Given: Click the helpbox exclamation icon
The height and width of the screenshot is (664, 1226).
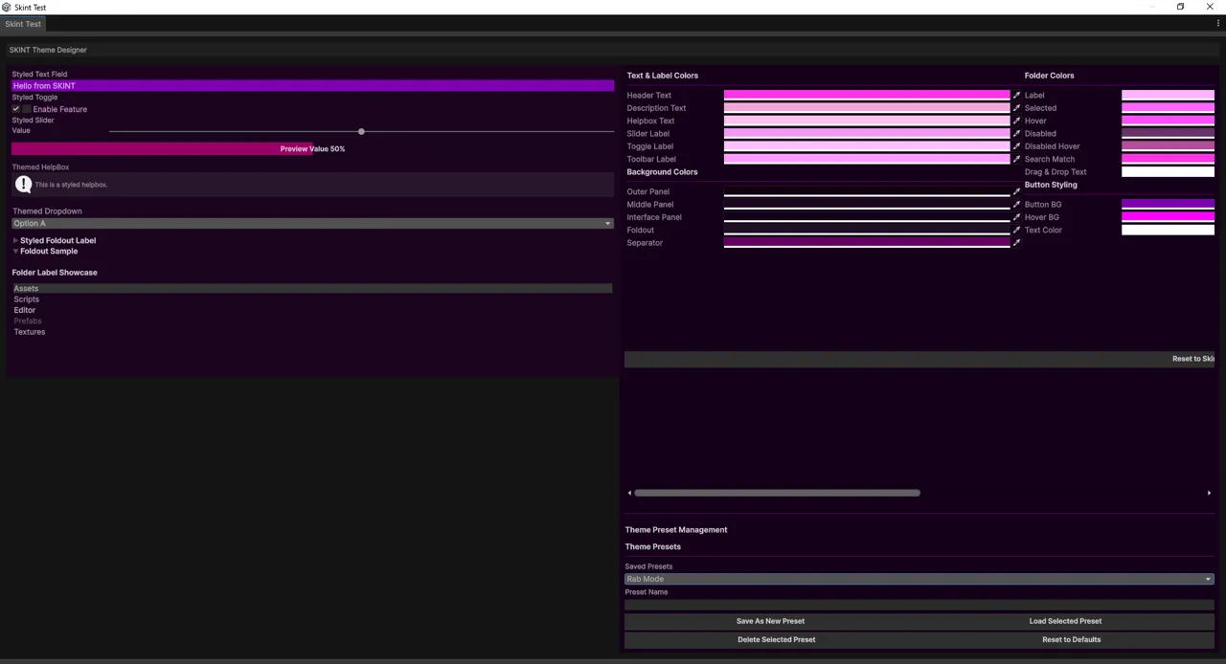Looking at the screenshot, I should [23, 185].
